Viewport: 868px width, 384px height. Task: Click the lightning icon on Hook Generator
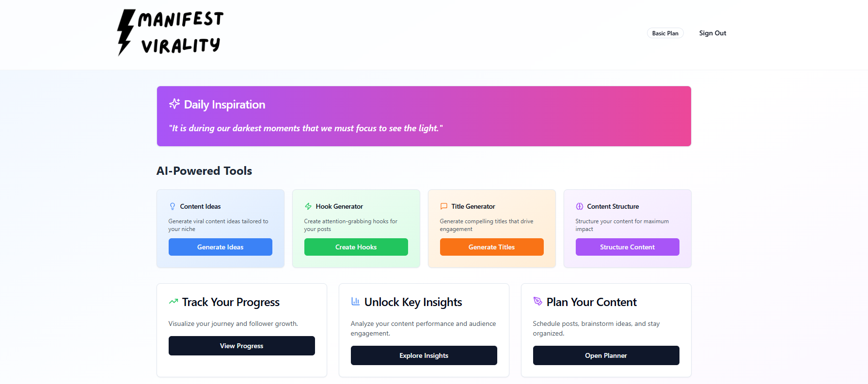tap(308, 206)
